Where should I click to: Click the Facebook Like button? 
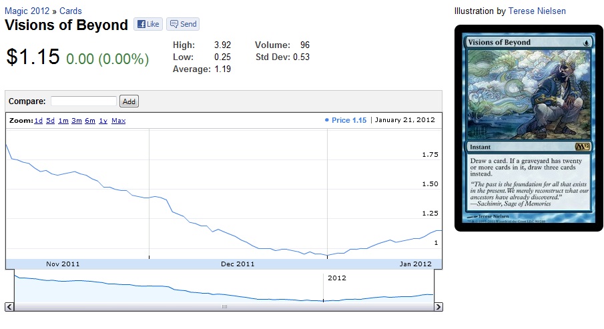click(x=148, y=24)
